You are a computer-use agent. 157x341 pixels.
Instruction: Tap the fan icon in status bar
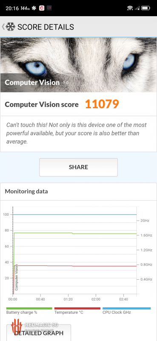point(34,8)
